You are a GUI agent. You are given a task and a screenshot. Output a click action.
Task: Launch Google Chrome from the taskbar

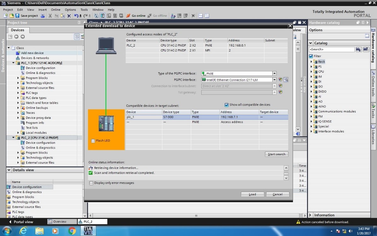[72, 231]
